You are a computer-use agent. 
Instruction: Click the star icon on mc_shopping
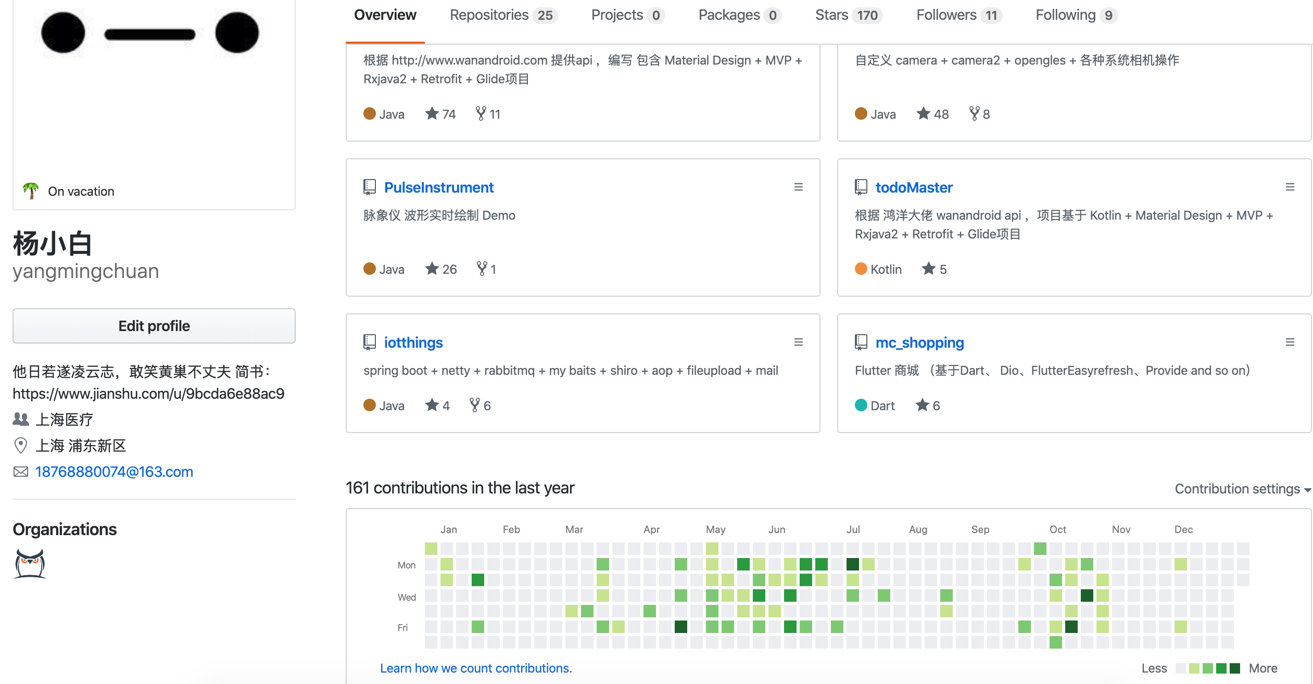tap(922, 405)
